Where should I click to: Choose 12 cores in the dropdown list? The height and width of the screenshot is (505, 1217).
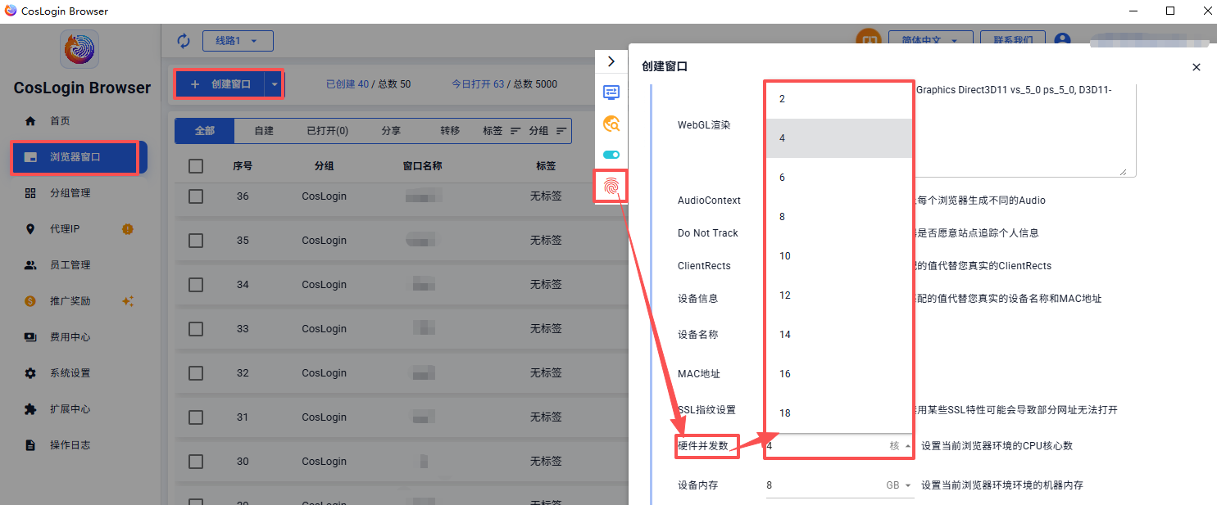point(839,295)
